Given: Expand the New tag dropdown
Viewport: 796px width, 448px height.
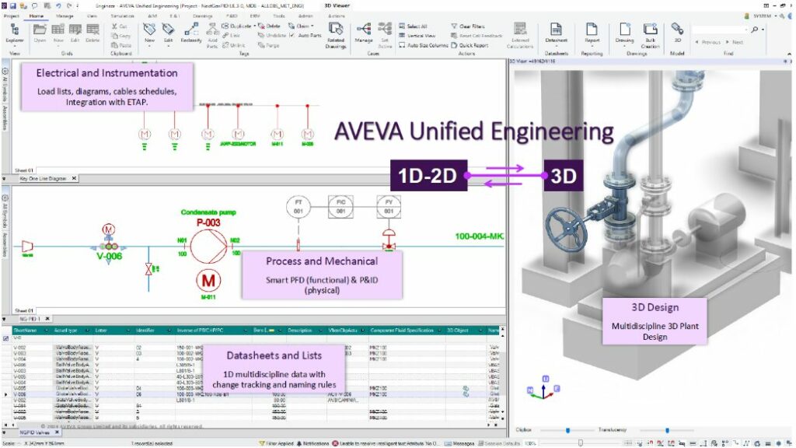Looking at the screenshot, I should (149, 46).
